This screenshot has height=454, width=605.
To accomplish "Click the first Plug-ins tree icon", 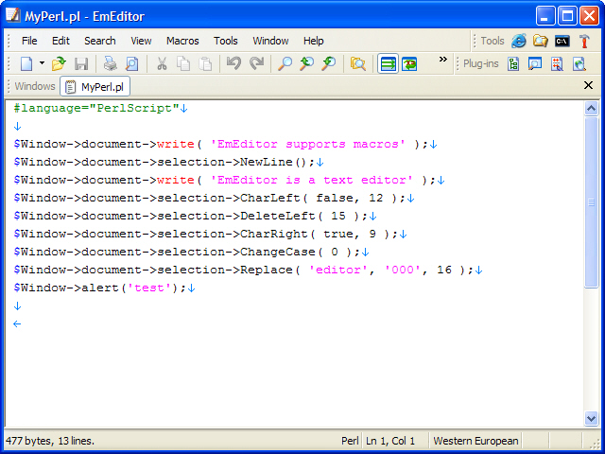I will [513, 64].
